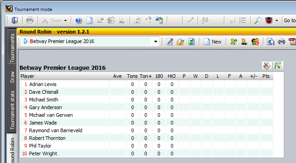The image size is (296, 163).
Task: Click the application icon in title bar
Action: point(9,9)
